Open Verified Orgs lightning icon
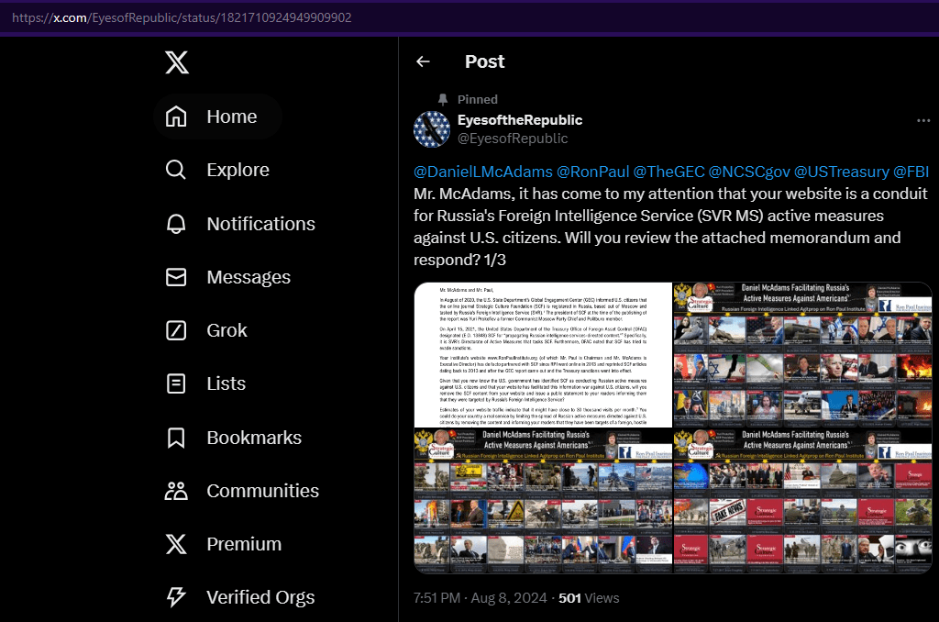939x622 pixels. (175, 597)
